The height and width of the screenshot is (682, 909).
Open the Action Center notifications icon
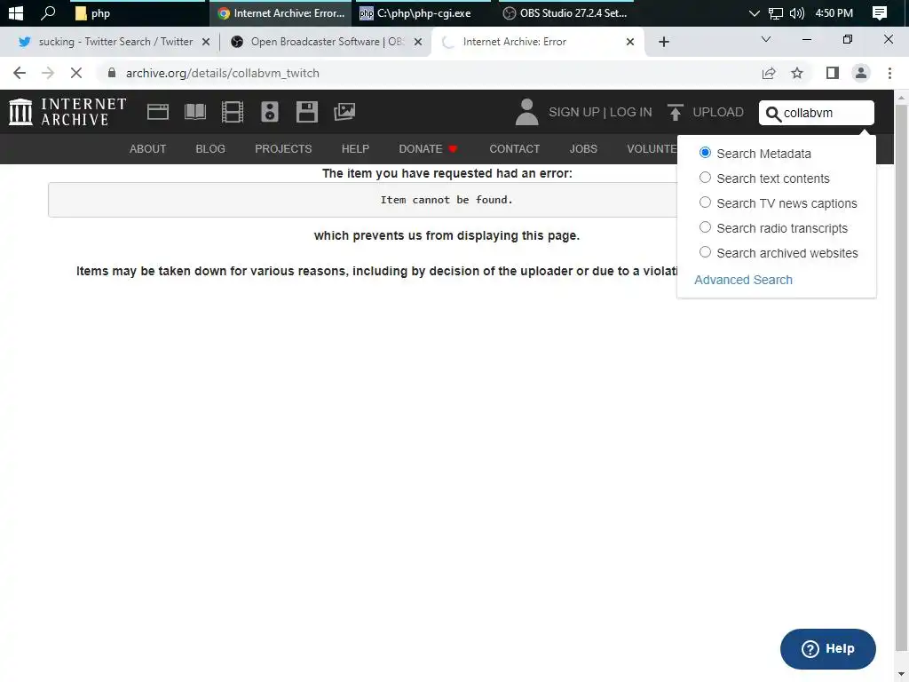click(x=880, y=12)
